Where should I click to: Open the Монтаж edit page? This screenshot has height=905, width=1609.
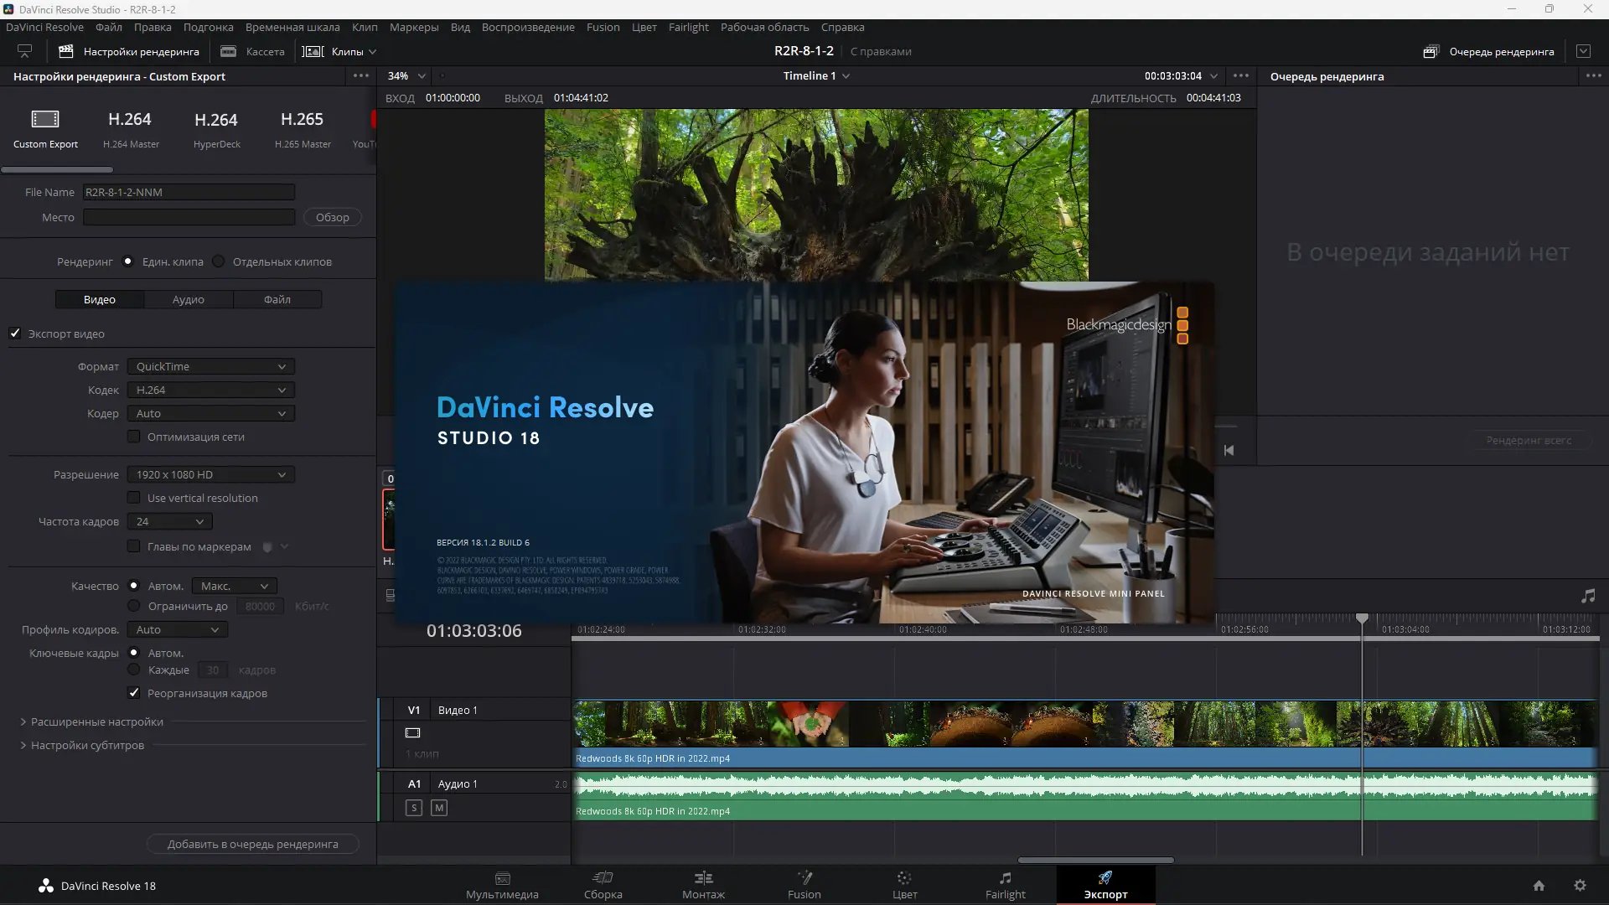point(703,884)
